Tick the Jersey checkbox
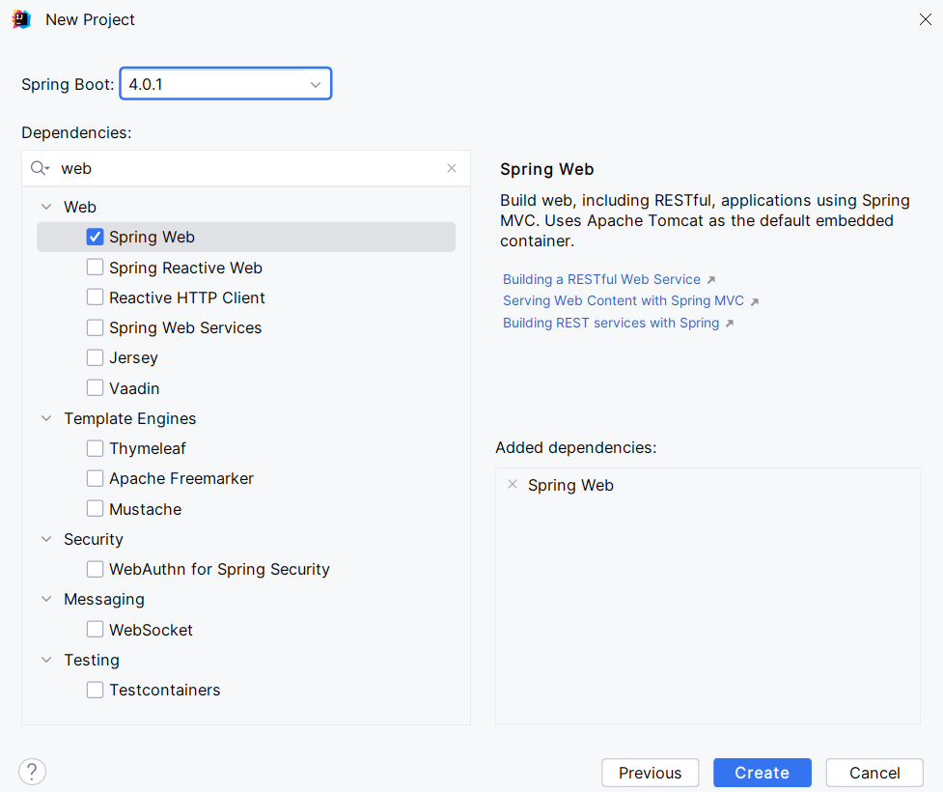 pos(95,356)
